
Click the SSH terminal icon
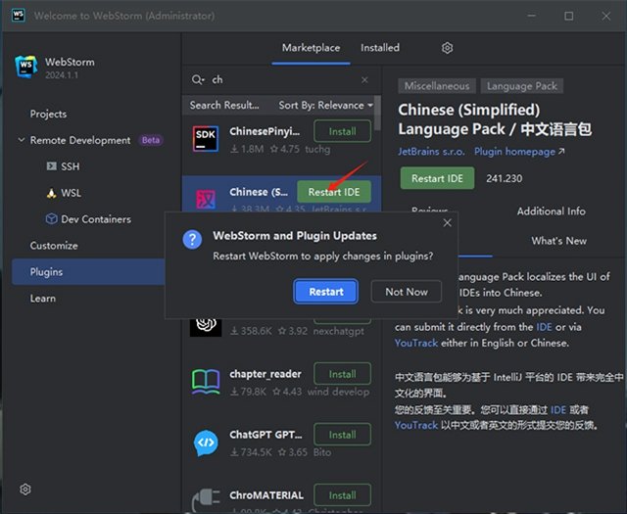click(x=52, y=166)
